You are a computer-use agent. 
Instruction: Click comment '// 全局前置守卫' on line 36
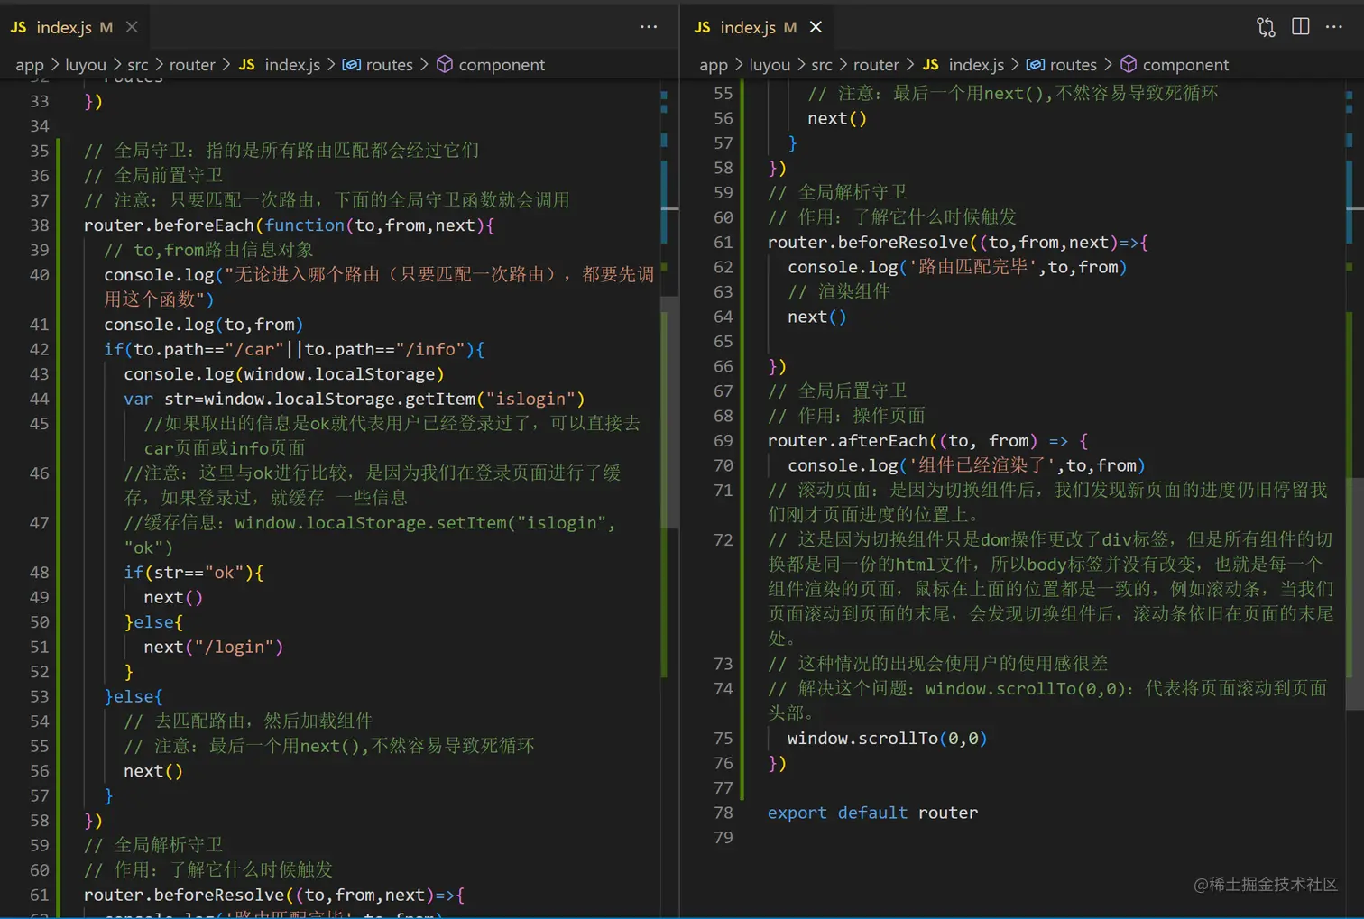[x=153, y=175]
